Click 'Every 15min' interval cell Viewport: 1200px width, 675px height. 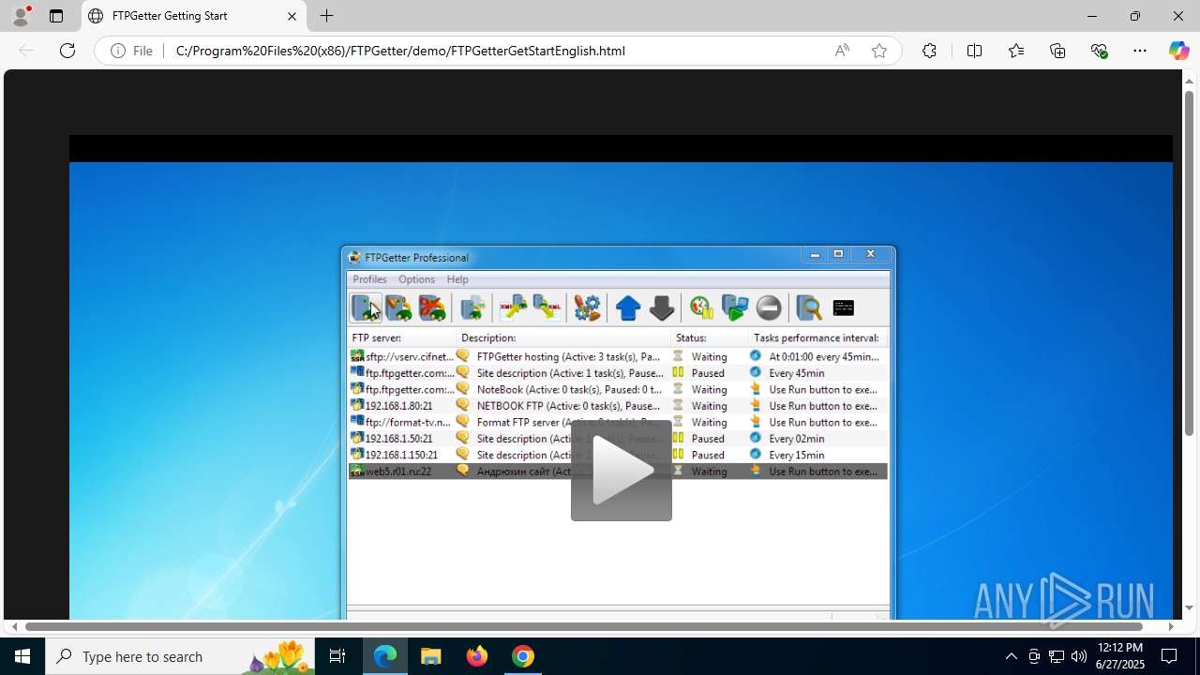tap(797, 455)
